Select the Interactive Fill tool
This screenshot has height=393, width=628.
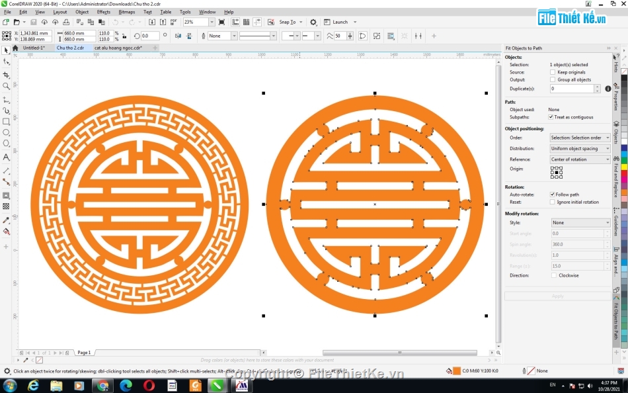(x=6, y=232)
